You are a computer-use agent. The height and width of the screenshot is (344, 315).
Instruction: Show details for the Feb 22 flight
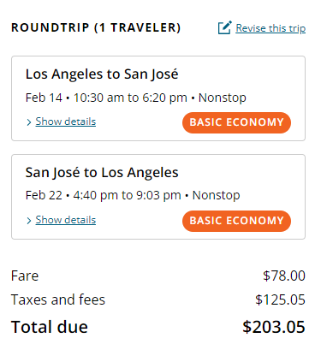coord(66,220)
